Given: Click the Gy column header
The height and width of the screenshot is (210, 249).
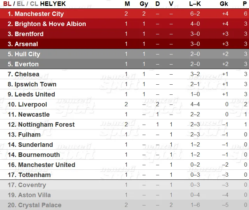Looking at the screenshot, I should [x=144, y=4].
